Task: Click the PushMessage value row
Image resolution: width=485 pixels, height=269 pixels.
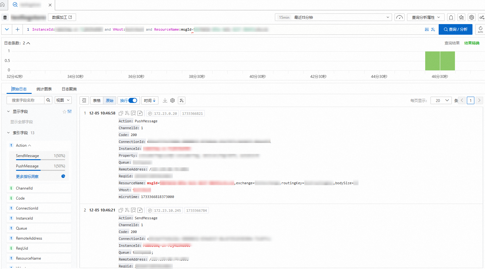Action: 40,166
